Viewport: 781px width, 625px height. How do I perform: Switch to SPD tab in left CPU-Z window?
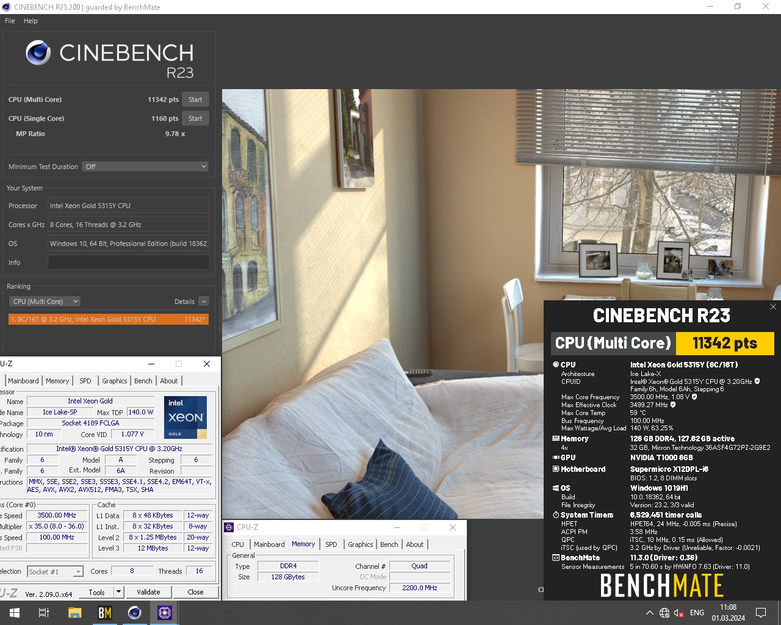pyautogui.click(x=85, y=381)
